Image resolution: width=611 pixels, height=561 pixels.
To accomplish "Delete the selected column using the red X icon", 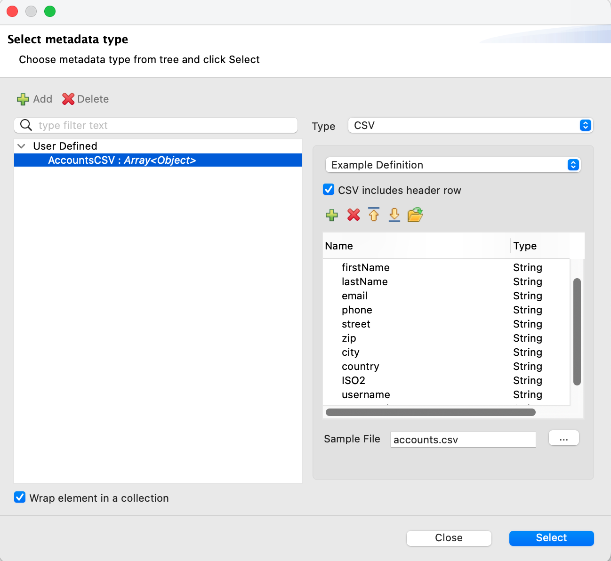I will (353, 215).
